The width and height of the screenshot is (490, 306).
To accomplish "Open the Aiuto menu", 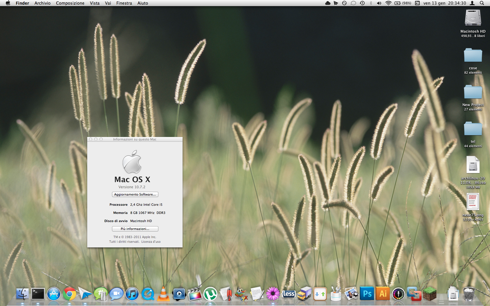I will coord(143,3).
